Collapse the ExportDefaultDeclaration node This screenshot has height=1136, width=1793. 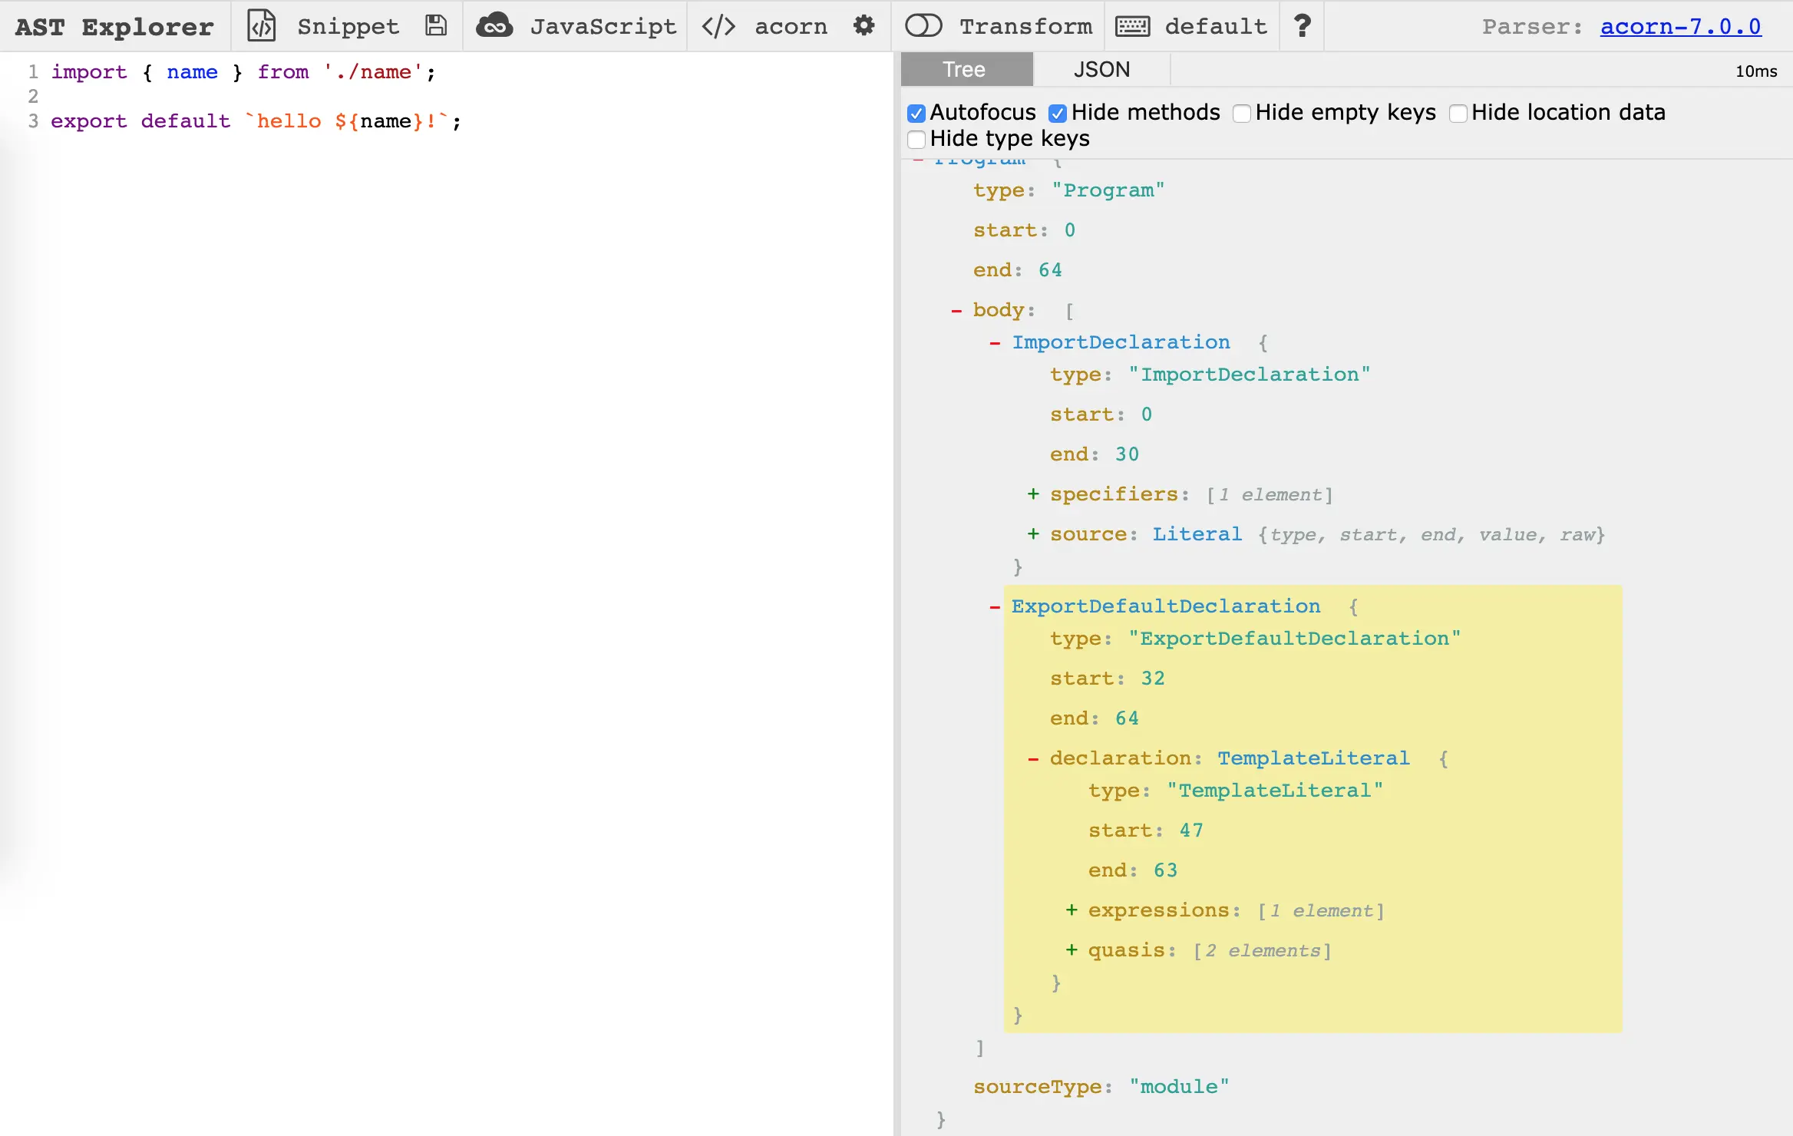[x=996, y=607]
